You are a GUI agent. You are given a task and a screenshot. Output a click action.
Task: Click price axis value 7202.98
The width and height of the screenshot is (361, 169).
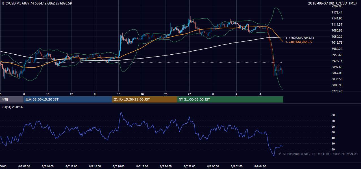pos(337,6)
